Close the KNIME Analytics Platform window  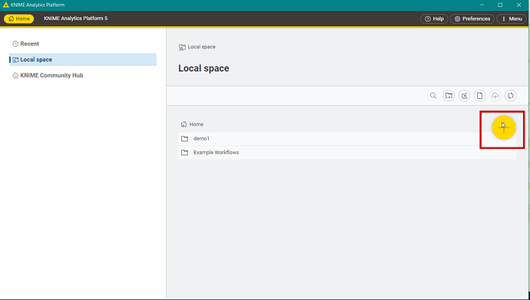pos(518,5)
